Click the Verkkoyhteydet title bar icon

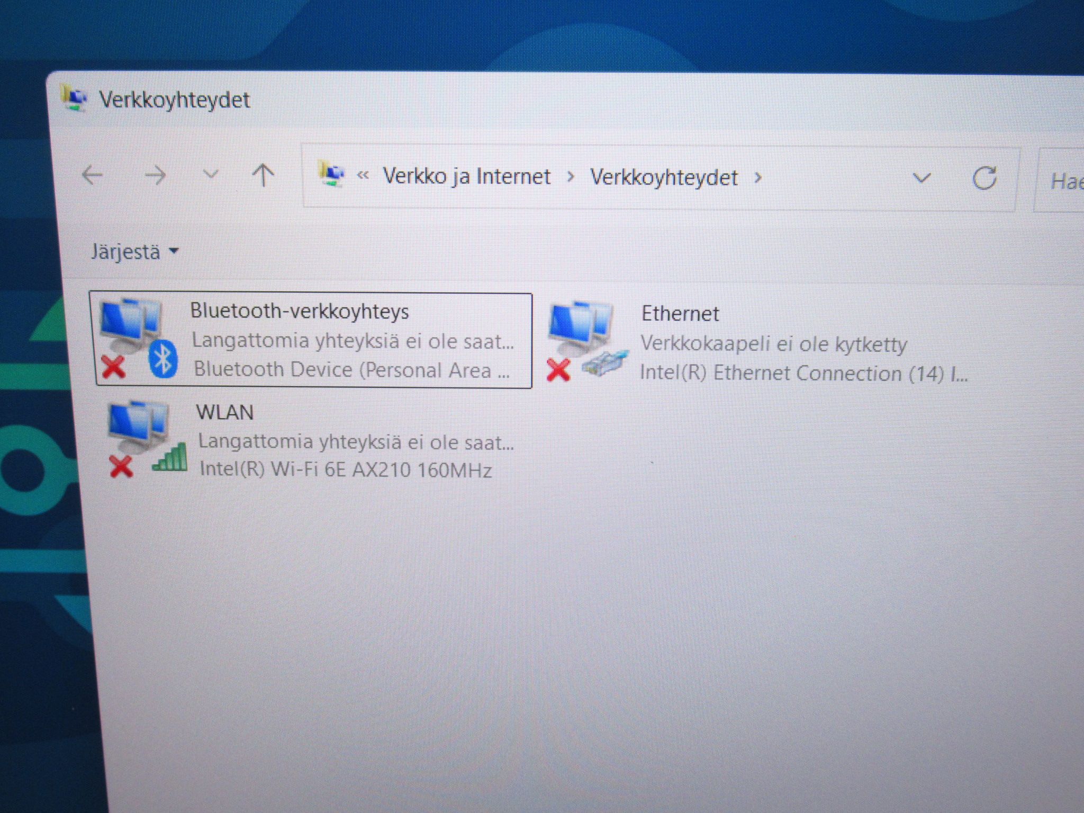click(x=76, y=98)
